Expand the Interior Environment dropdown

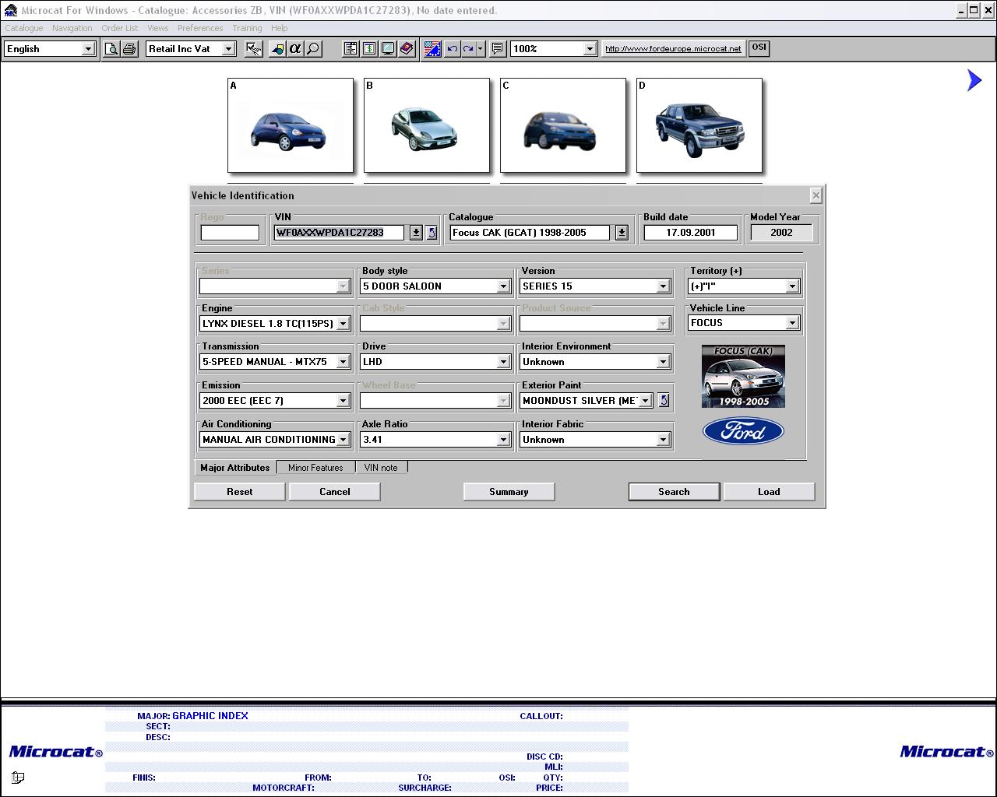pyautogui.click(x=663, y=362)
